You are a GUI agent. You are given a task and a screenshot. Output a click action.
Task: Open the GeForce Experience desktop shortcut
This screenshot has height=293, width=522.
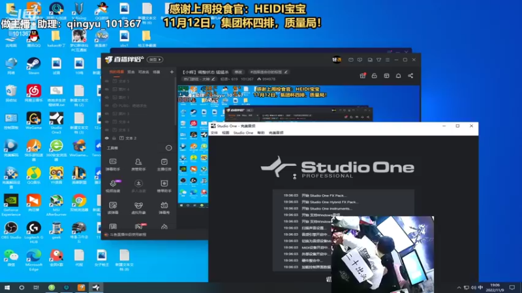[11, 205]
